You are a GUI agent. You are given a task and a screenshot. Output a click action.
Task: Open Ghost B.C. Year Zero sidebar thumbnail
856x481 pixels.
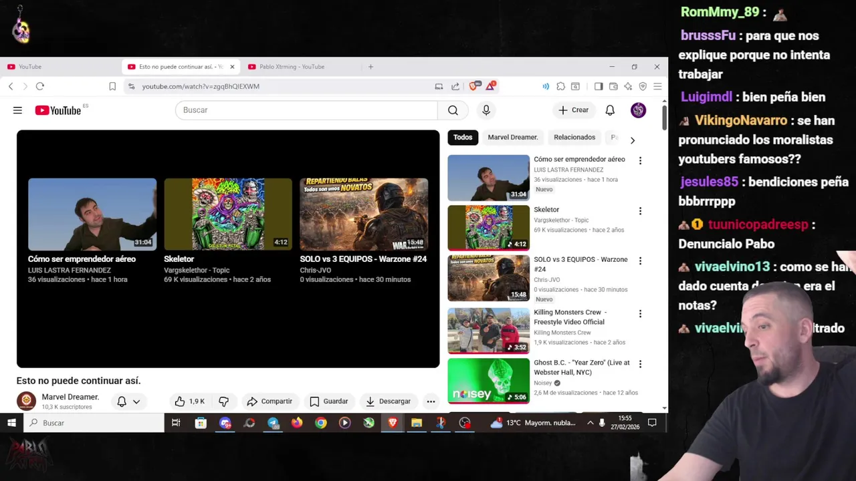(488, 381)
